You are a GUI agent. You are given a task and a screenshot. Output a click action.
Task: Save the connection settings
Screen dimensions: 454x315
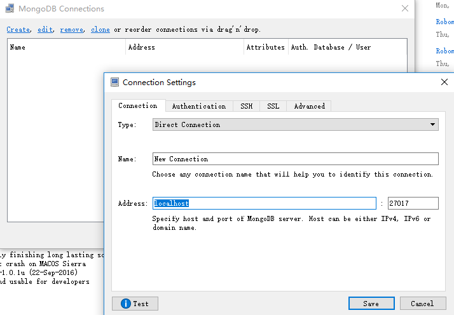pos(371,304)
